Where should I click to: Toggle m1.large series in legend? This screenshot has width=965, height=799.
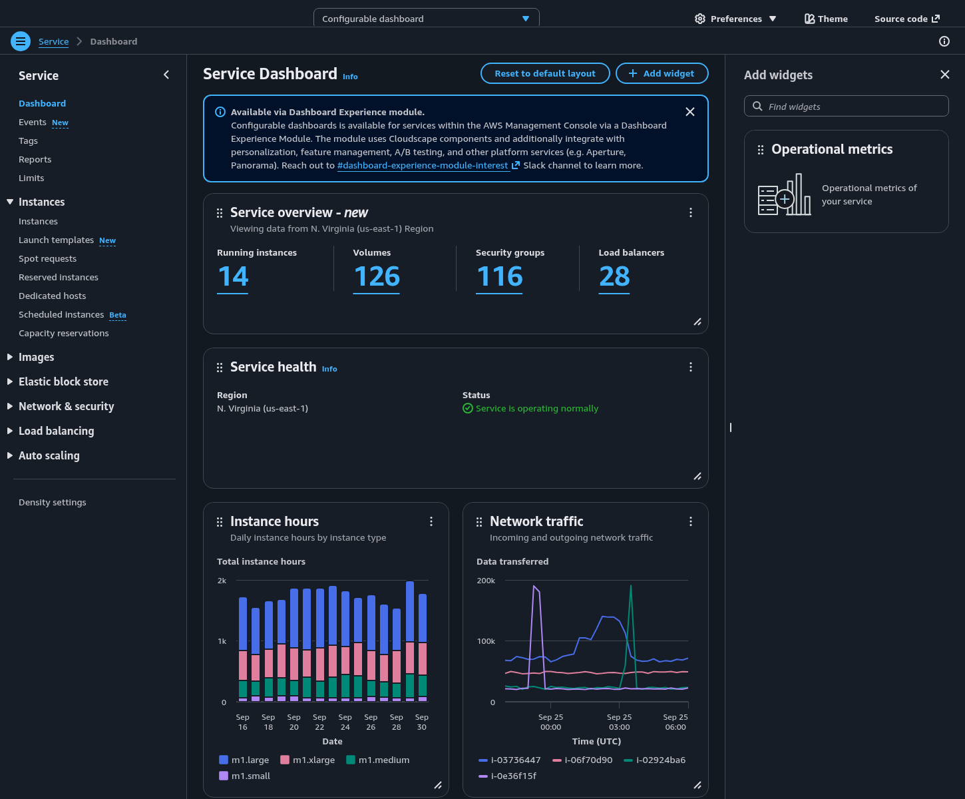pos(244,760)
